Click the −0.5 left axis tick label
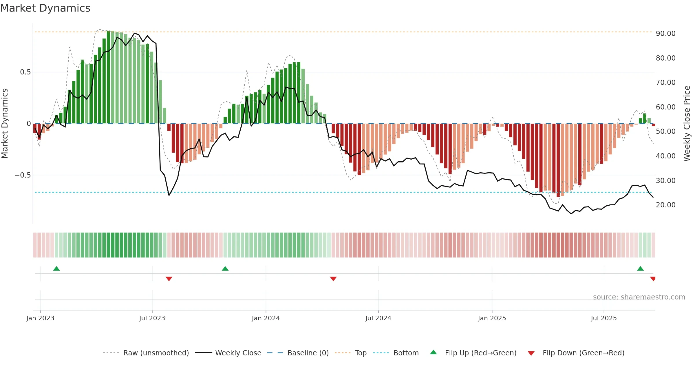Viewport: 695px width, 391px height. point(23,175)
